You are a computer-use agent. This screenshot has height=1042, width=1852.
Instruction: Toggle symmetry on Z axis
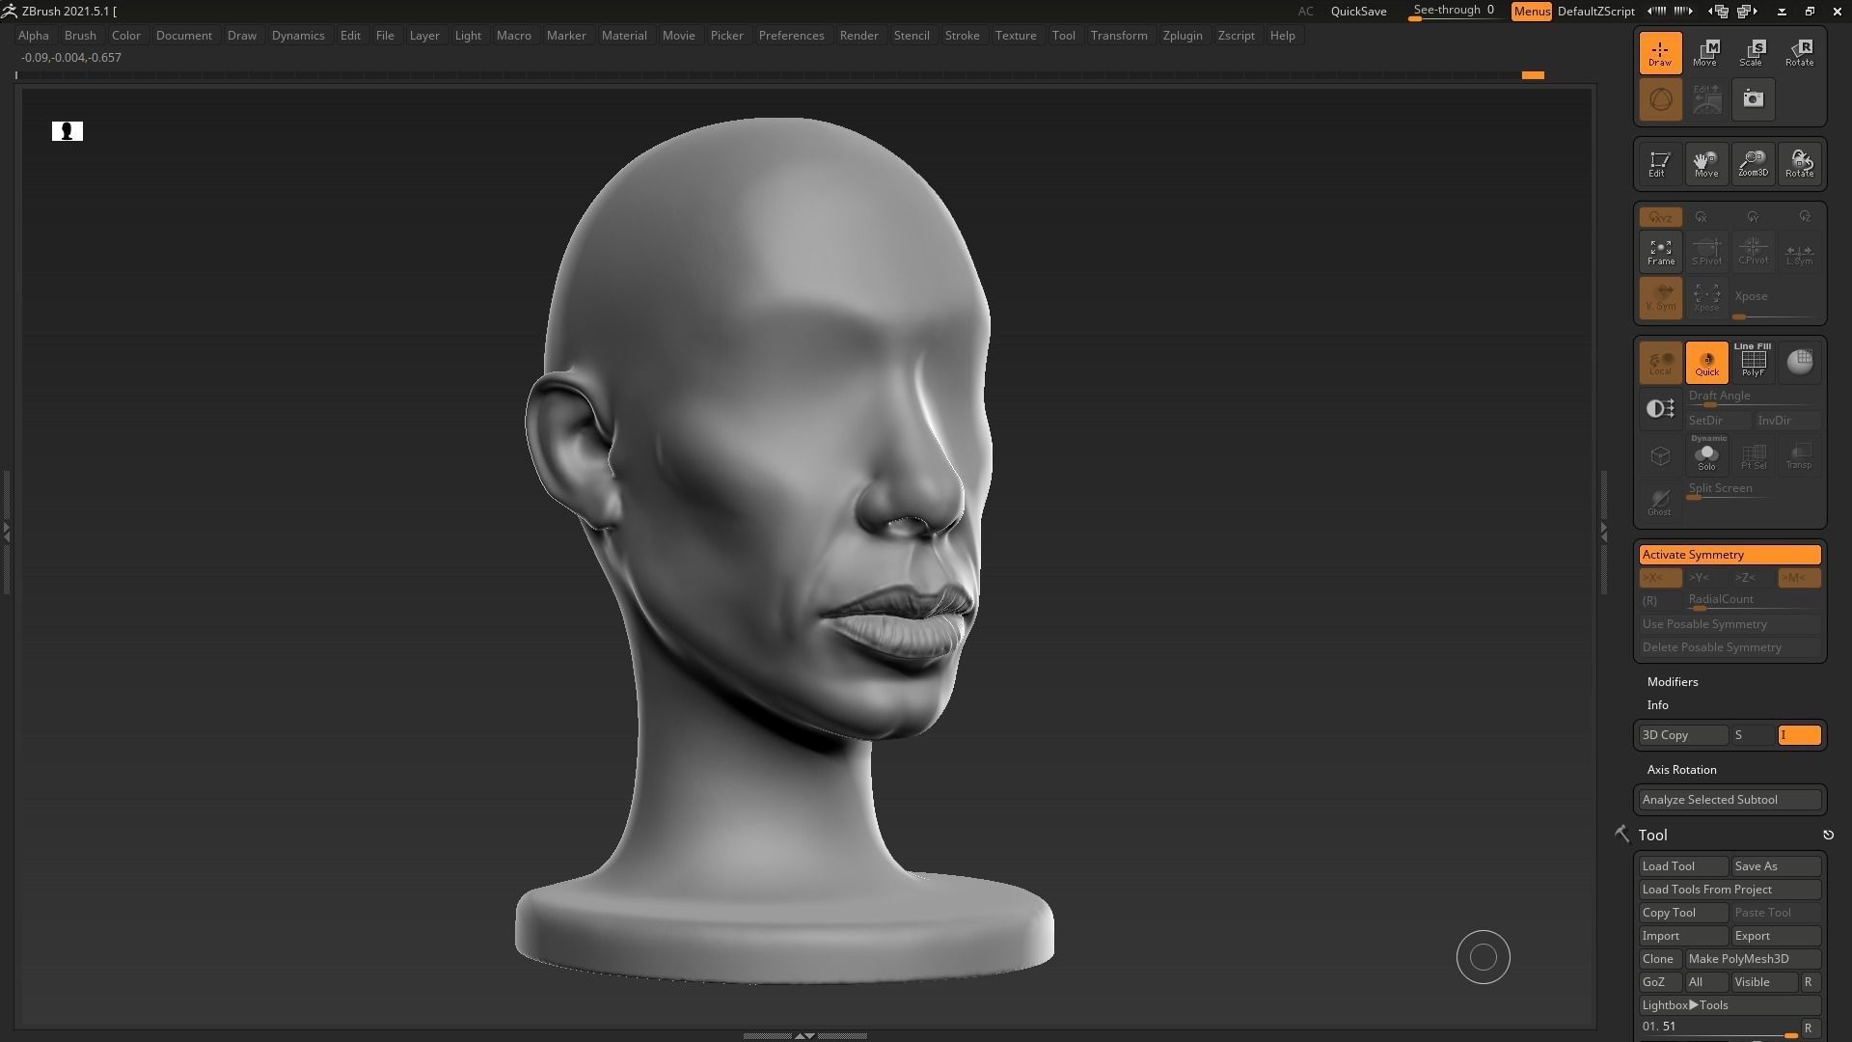tap(1753, 578)
